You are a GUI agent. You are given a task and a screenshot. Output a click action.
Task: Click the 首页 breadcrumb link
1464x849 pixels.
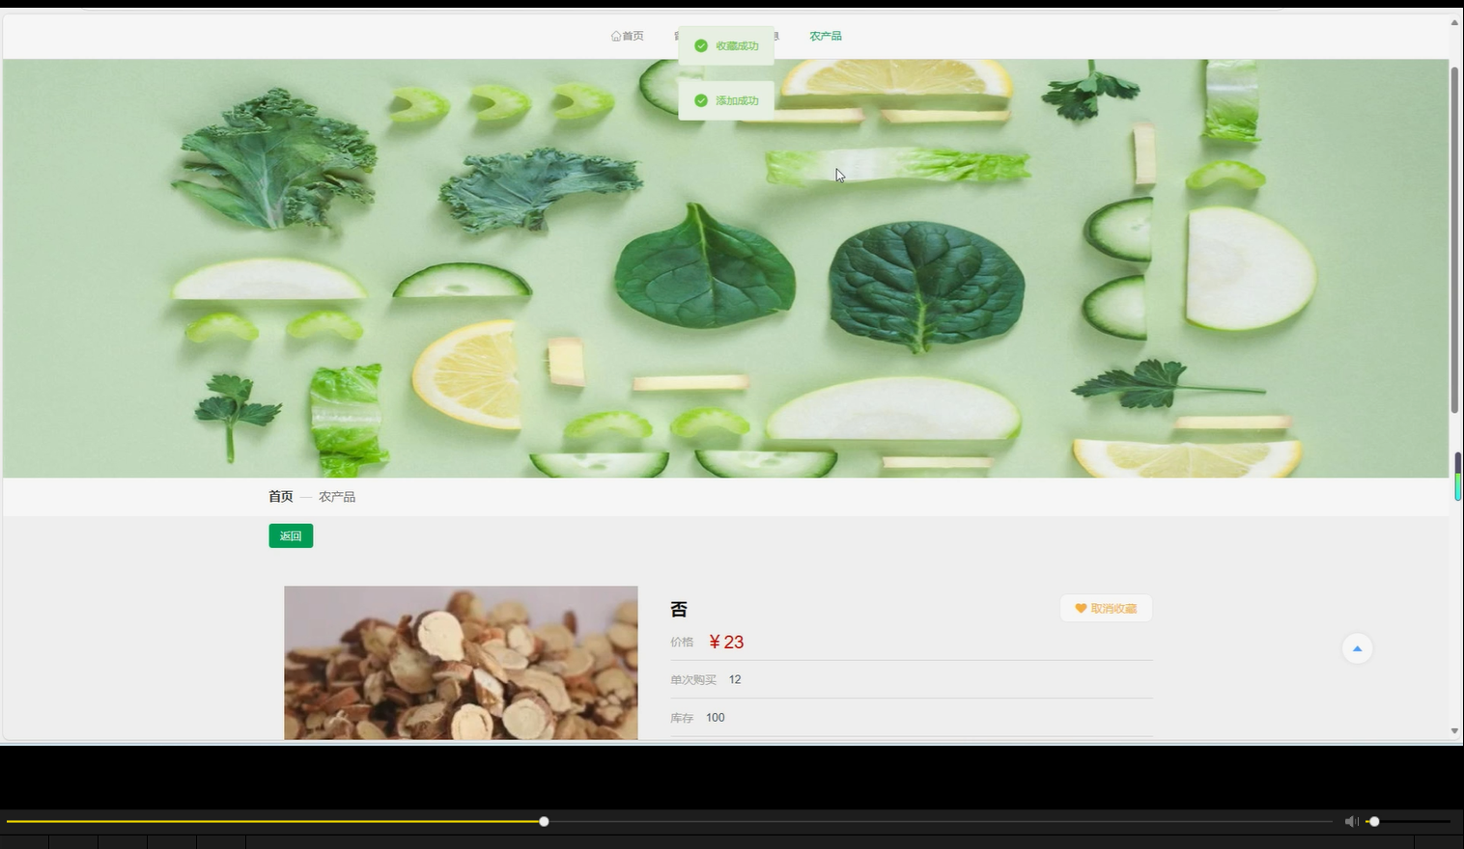coord(280,496)
